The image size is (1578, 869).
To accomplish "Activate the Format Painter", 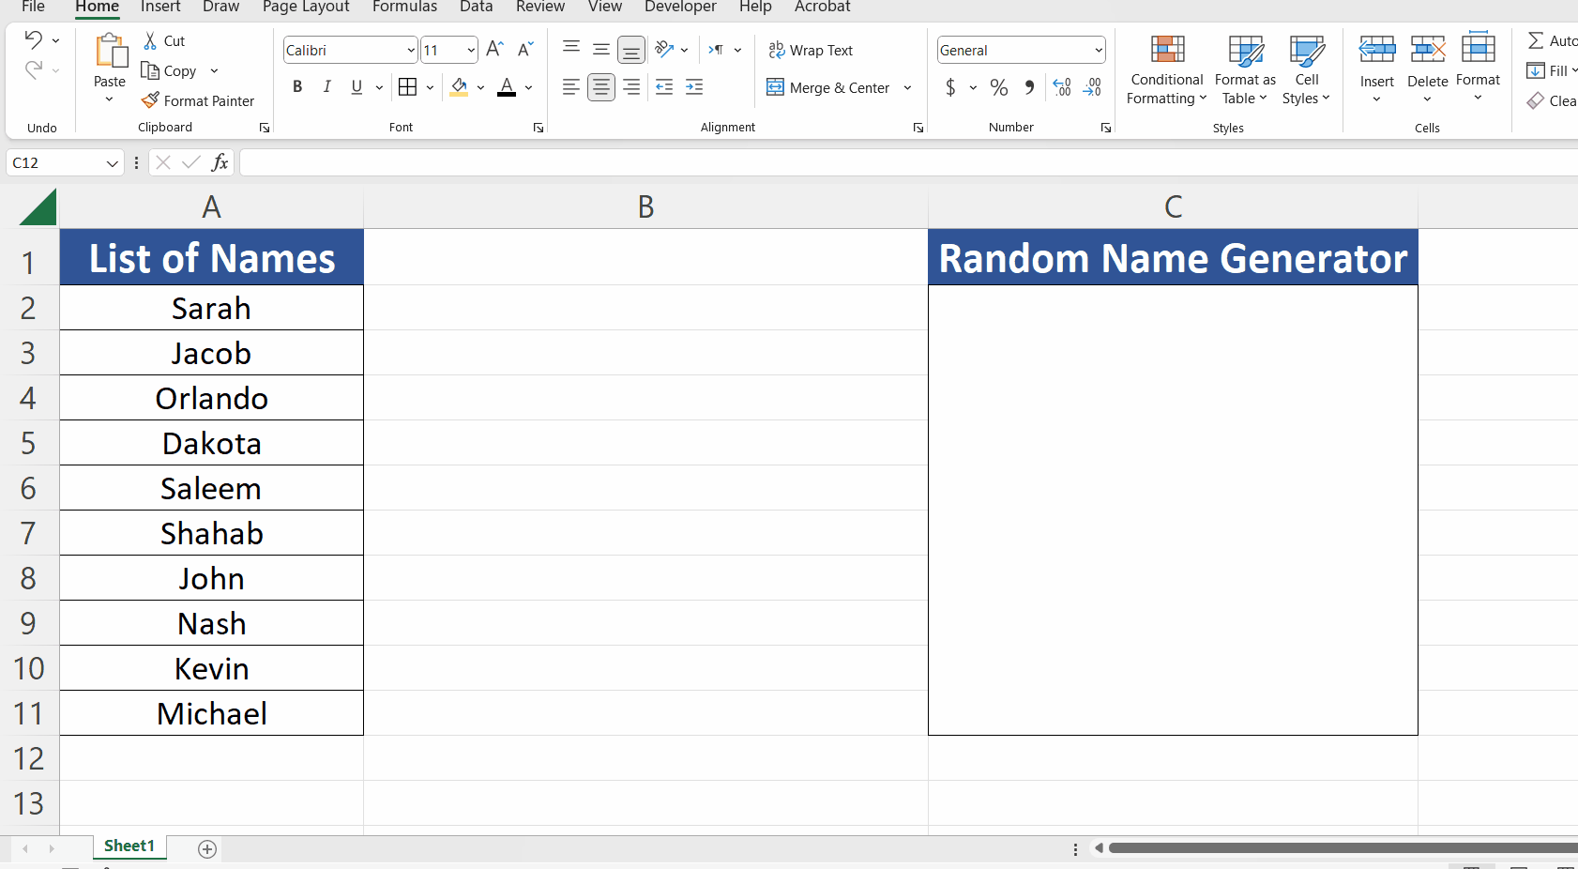I will click(198, 100).
